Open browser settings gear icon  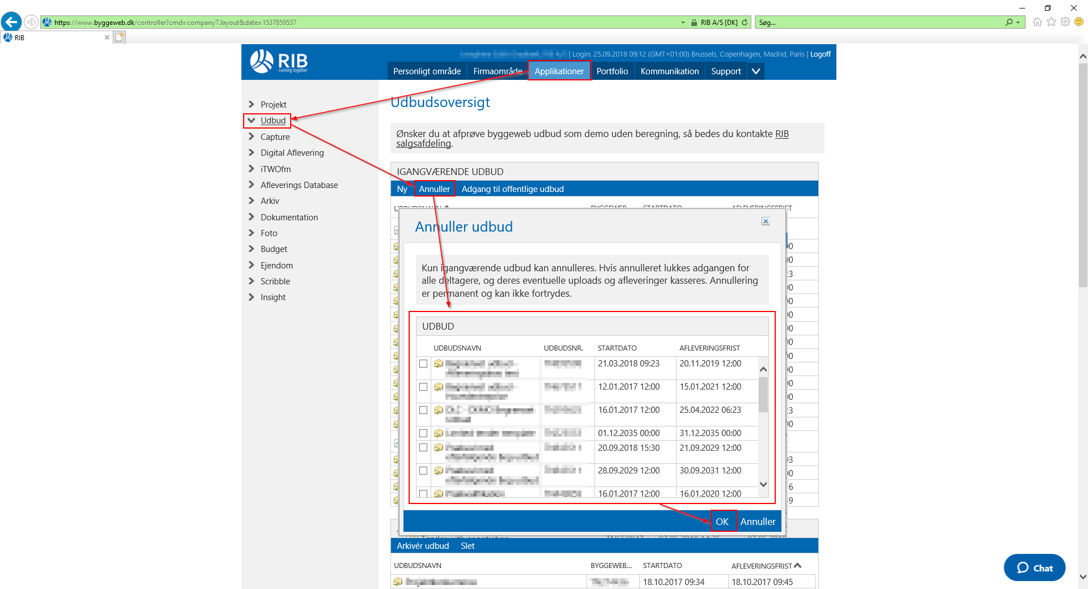1065,22
